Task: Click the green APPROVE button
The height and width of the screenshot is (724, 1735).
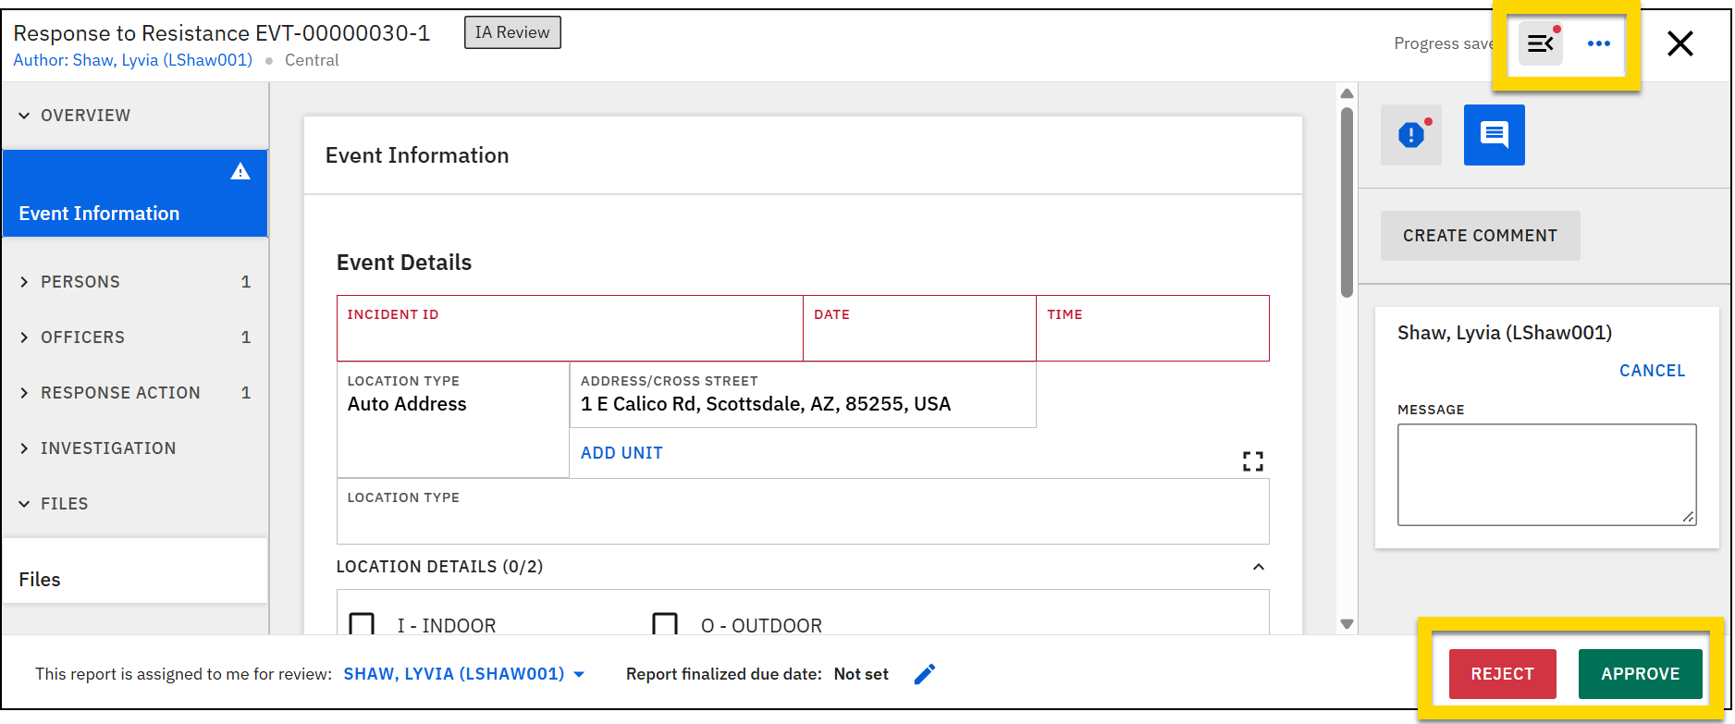Action: coord(1640,674)
